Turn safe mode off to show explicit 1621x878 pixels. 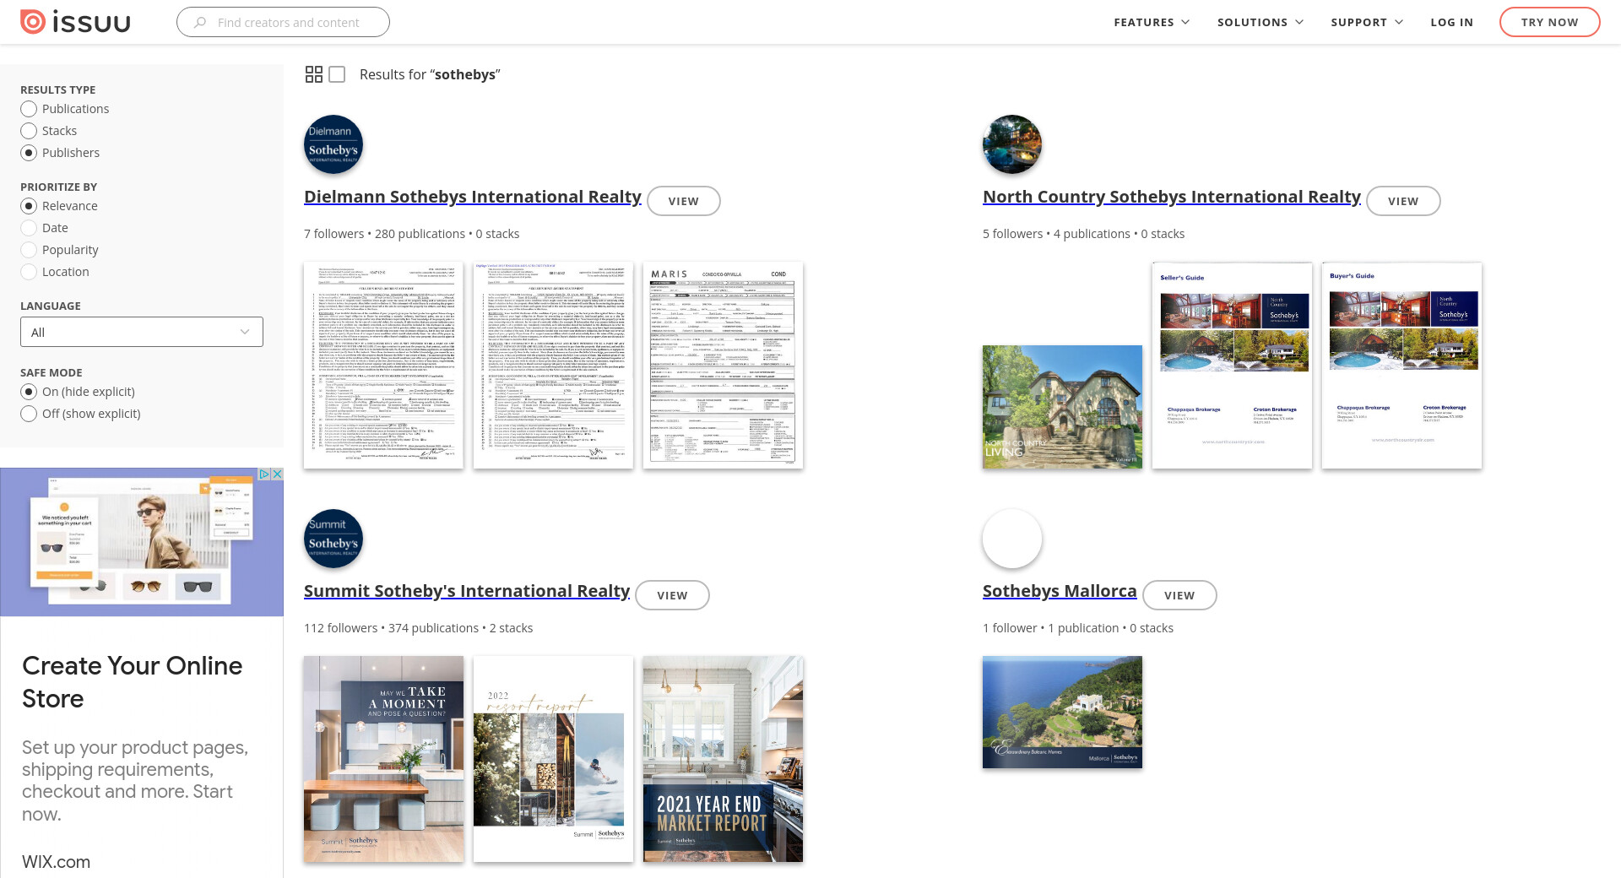coord(29,414)
